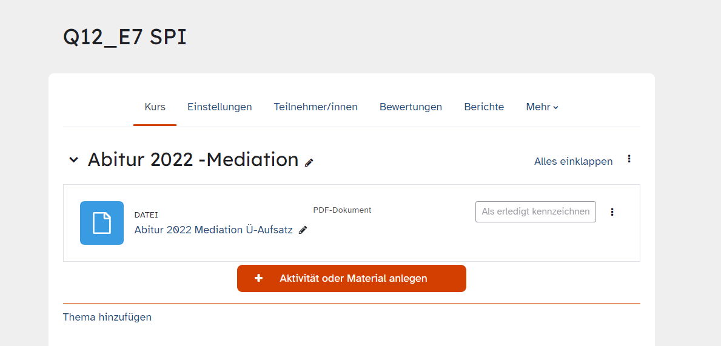Click the plus icon on the orange button

click(x=259, y=278)
